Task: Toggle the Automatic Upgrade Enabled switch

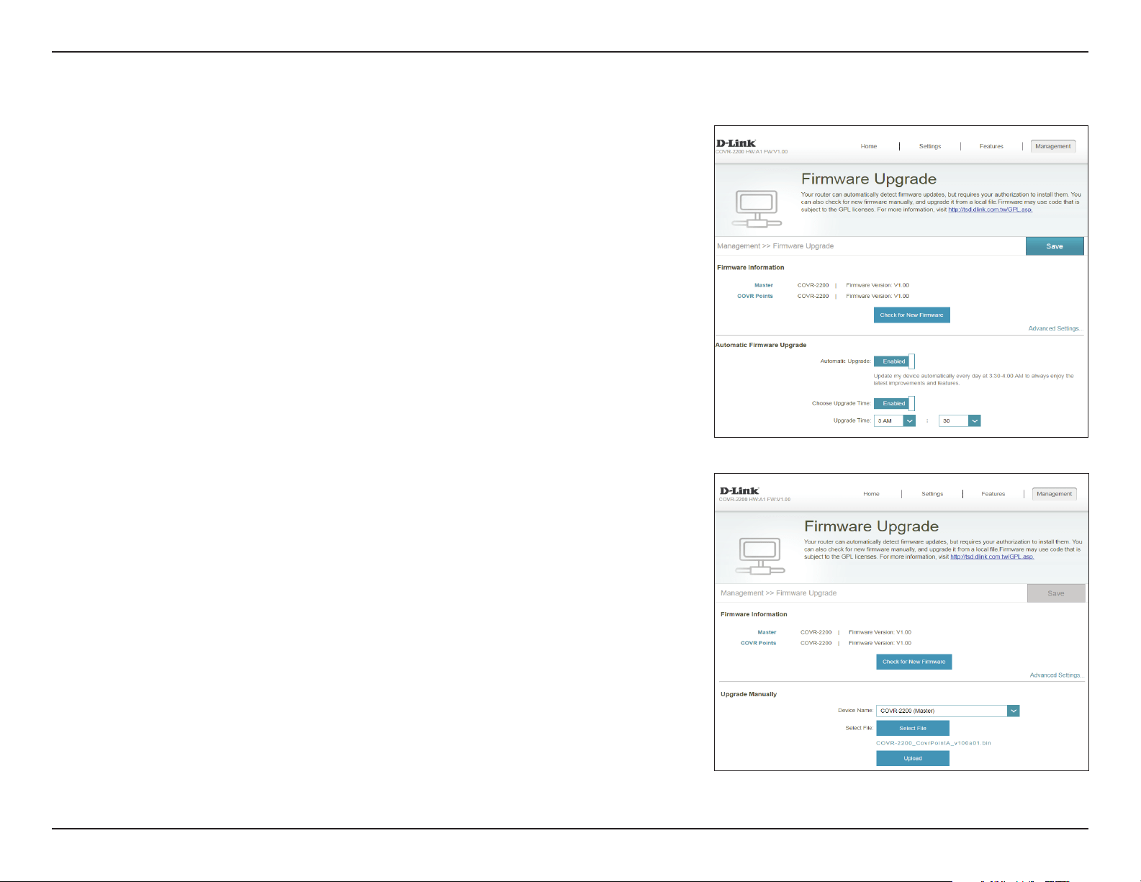Action: 894,361
